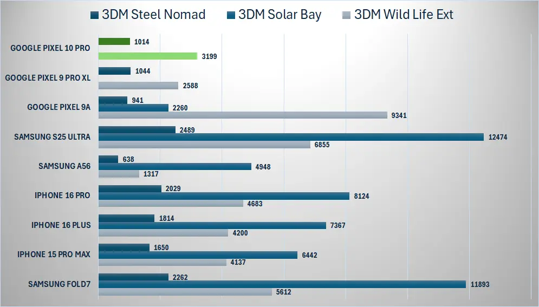Click the data label 2260
Viewport: 539px width, 307px height.
tap(180, 108)
